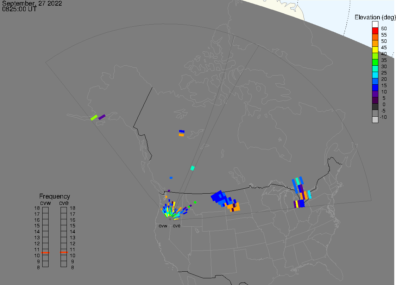Click the blue echo patch in northern Canada
396x285 pixels.
click(x=182, y=131)
